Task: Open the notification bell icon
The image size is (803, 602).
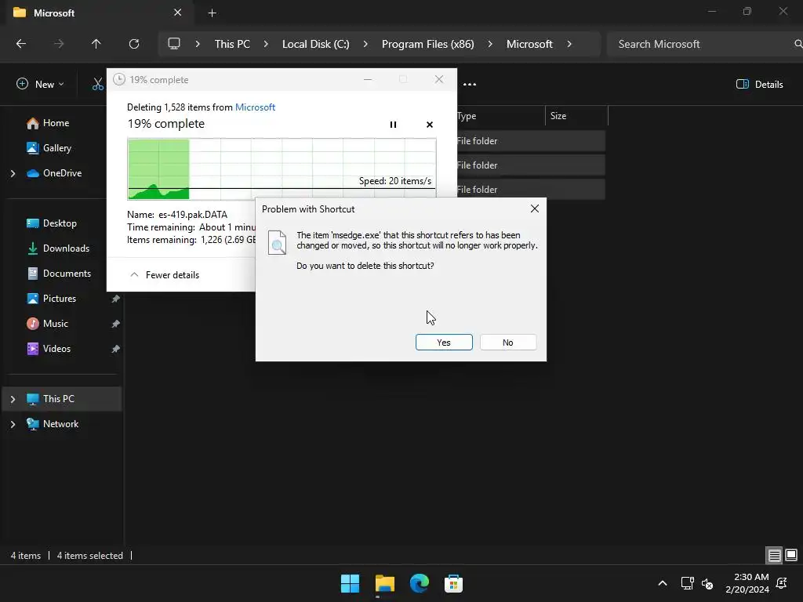Action: (x=782, y=583)
